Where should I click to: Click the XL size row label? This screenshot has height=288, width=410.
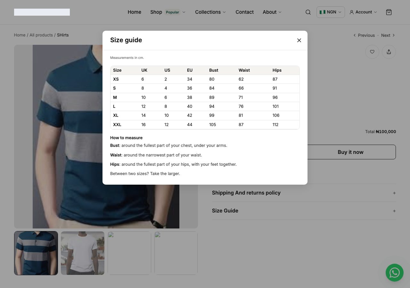point(116,115)
